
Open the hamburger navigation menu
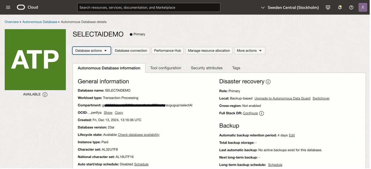[x=8, y=7]
